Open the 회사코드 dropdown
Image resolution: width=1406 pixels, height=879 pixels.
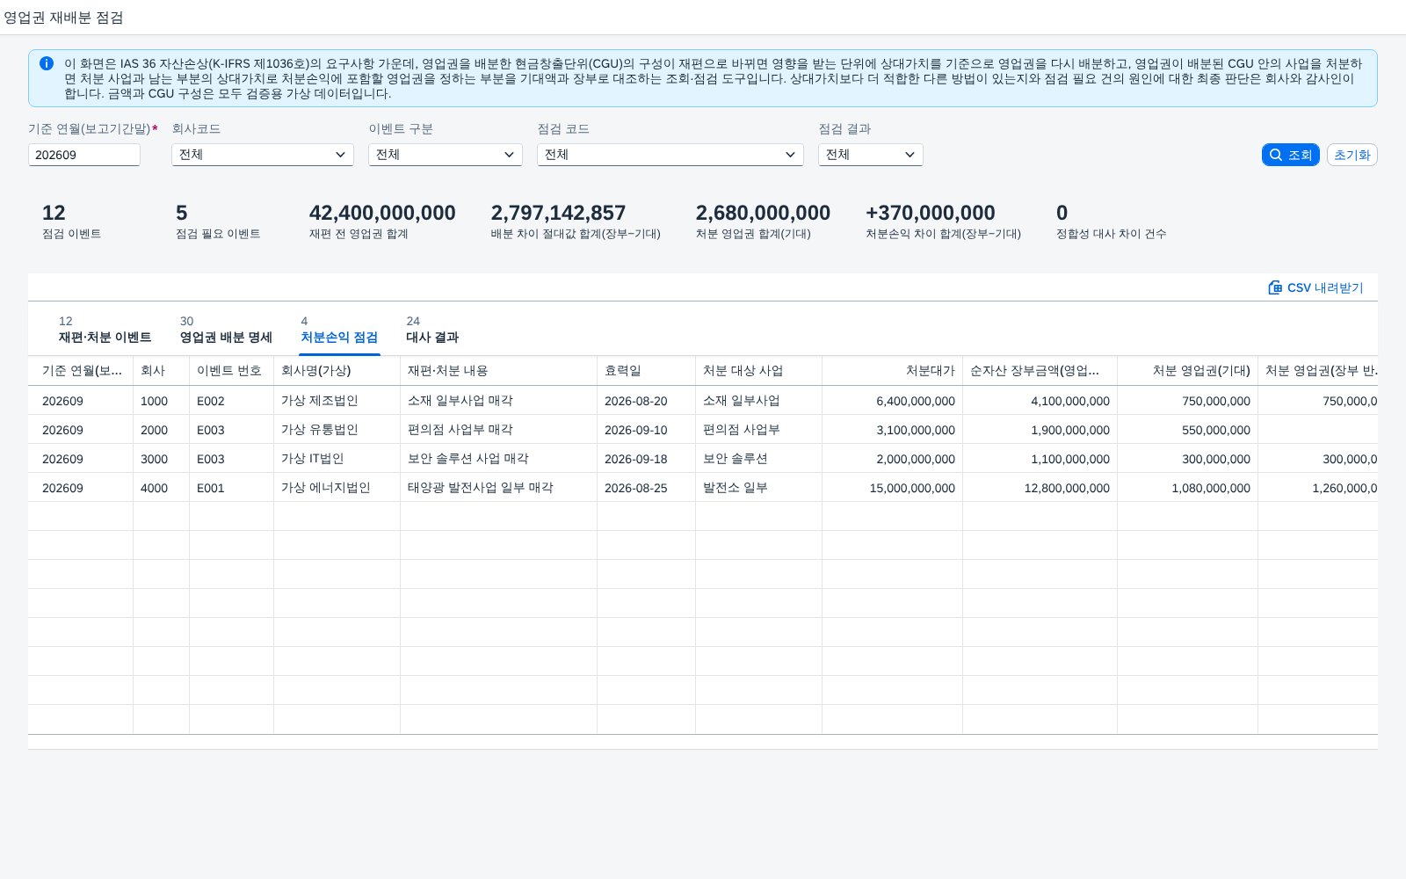click(263, 155)
